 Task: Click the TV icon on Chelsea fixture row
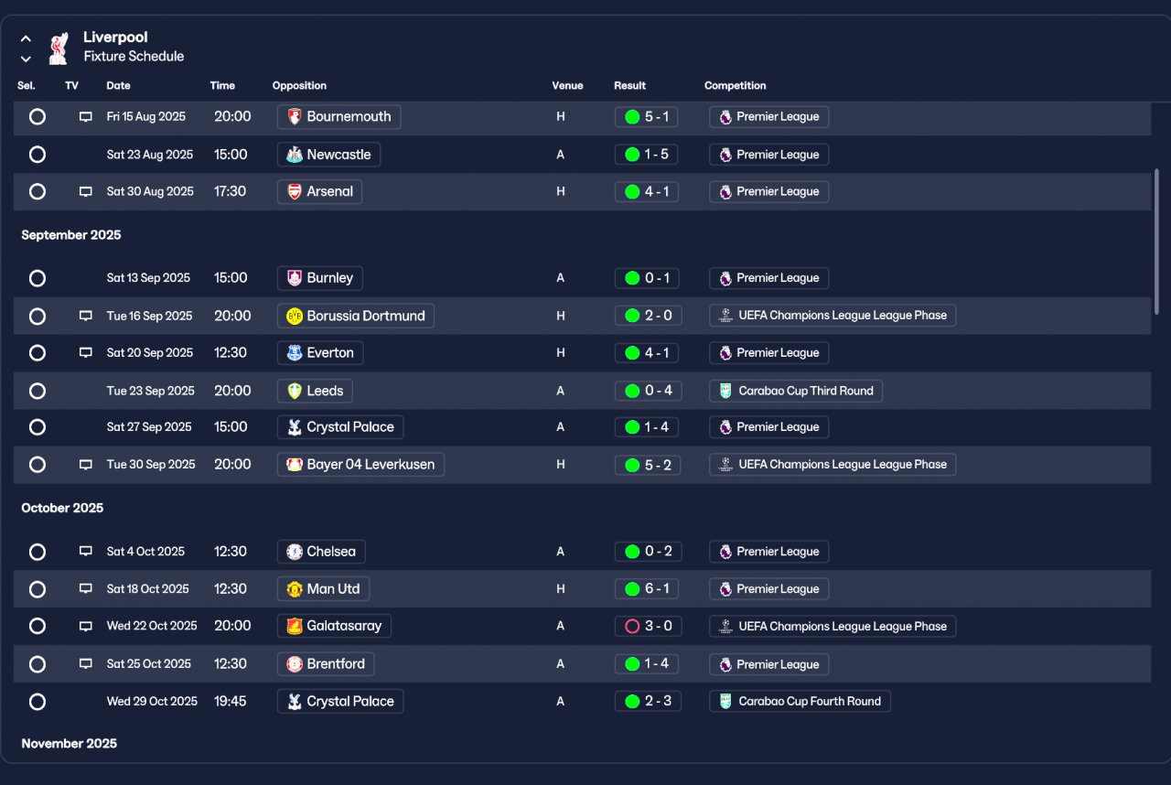[x=86, y=552]
